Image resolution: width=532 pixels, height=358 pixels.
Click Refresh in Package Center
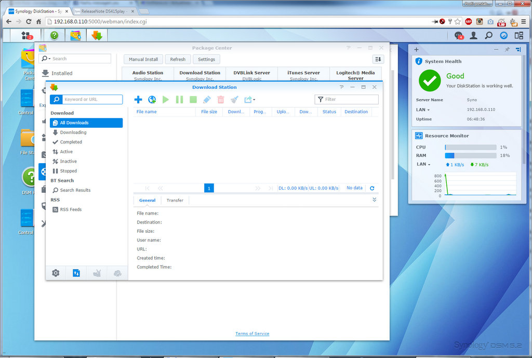point(178,59)
